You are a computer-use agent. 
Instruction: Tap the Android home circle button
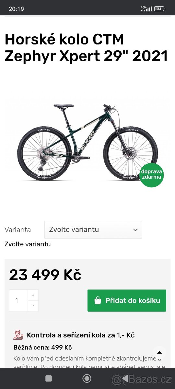click(87, 378)
